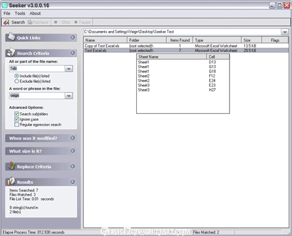
Task: Sort by the Flags column header
Action: tap(275, 40)
